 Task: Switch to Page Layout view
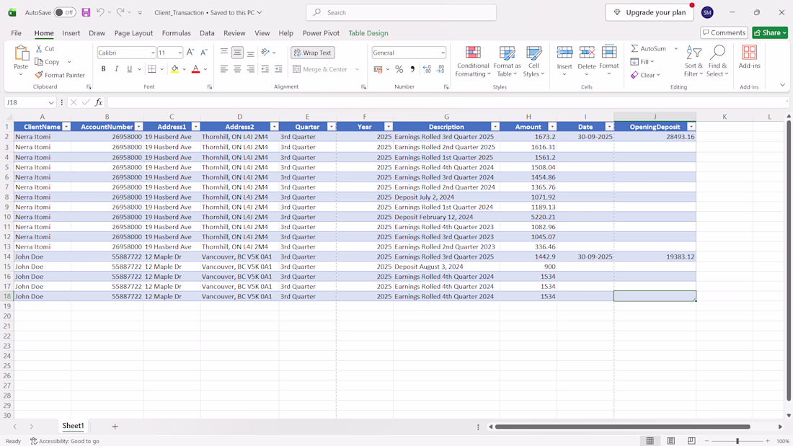(x=670, y=441)
